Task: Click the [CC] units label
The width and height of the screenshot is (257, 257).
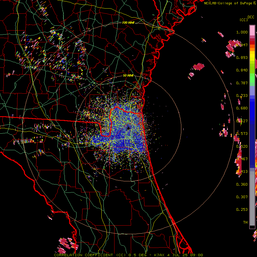Action: (x=244, y=20)
